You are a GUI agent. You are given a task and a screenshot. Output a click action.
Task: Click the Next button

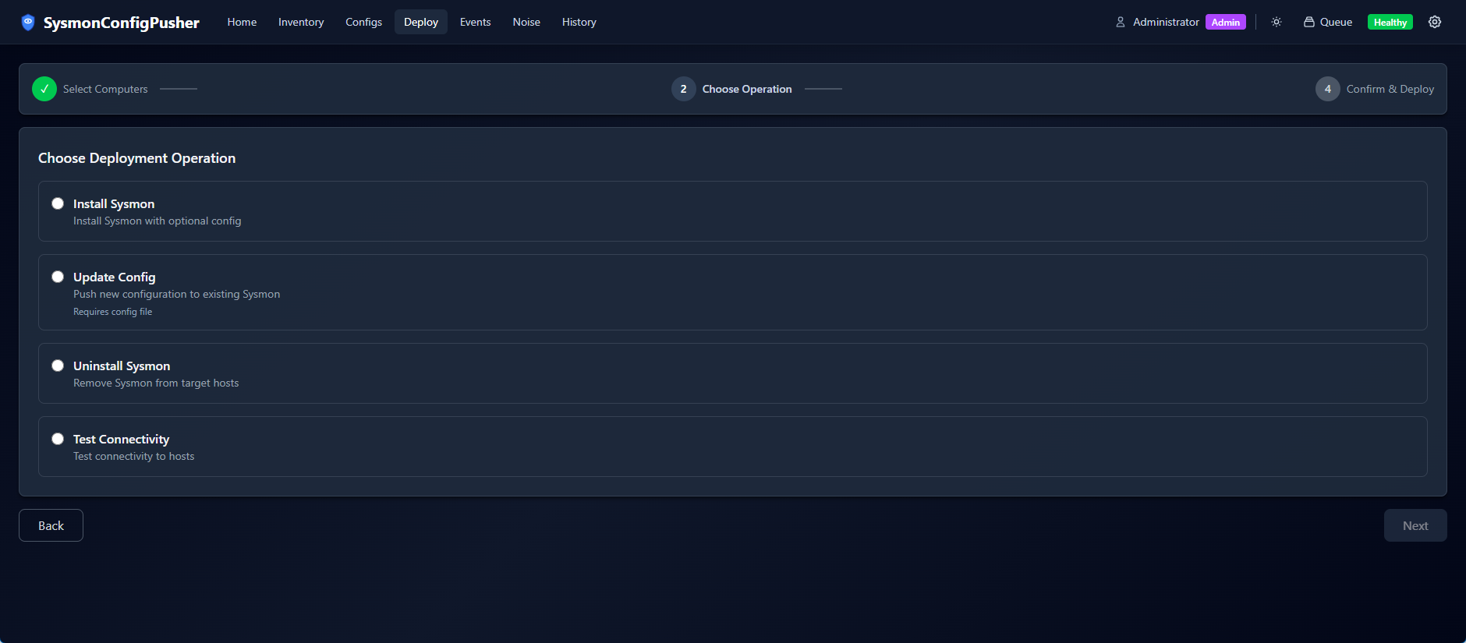pyautogui.click(x=1415, y=525)
